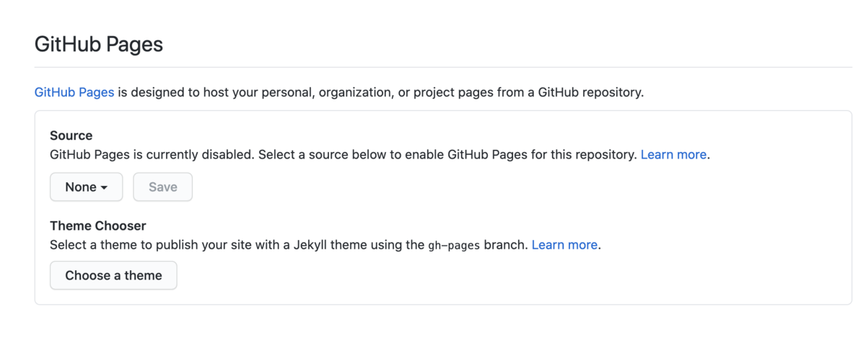
Task: Click the bold Source label
Action: [71, 135]
